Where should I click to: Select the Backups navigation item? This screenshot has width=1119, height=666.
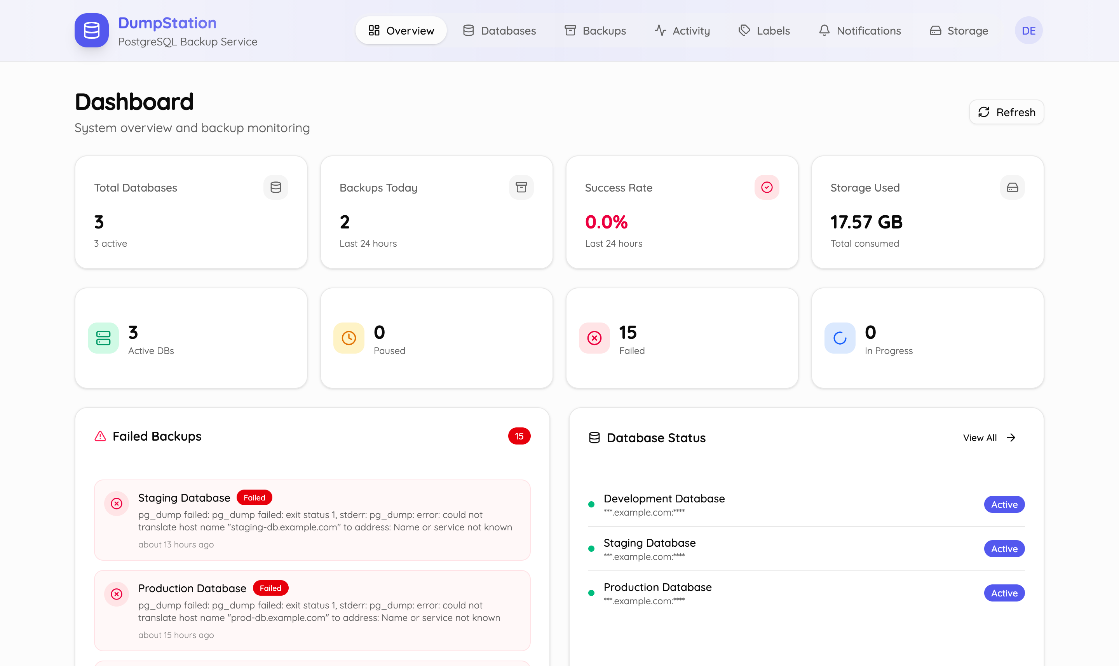point(595,30)
